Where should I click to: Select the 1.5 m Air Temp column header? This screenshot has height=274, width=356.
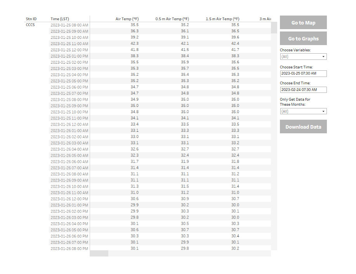[222, 19]
